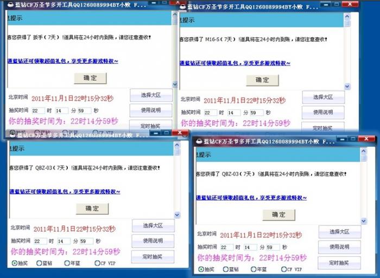Click app icon in bottom-right window title bar
The height and width of the screenshot is (278, 380).
tap(199, 141)
